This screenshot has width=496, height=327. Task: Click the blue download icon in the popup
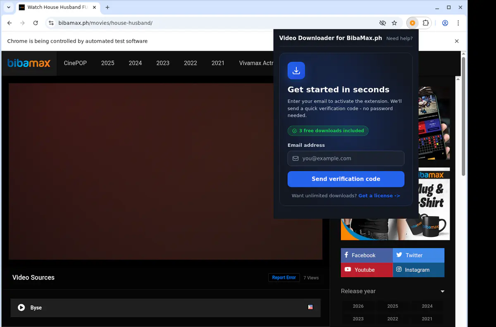[296, 71]
